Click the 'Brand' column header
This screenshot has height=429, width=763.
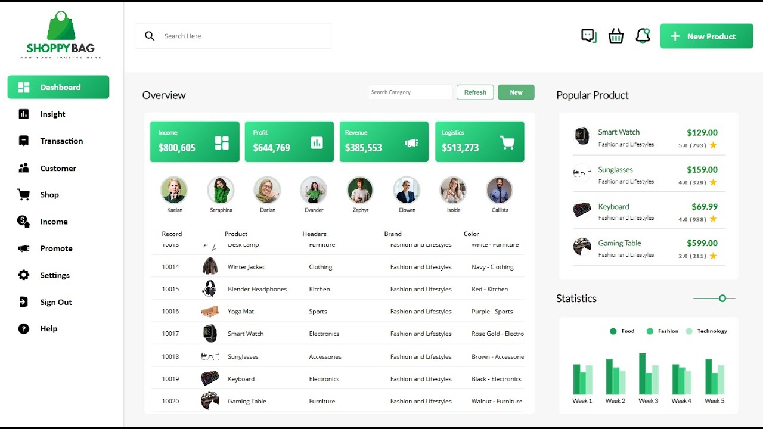pos(393,234)
